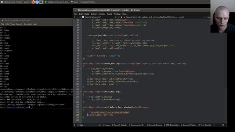The height and width of the screenshot is (132, 235).
Task: Toggle the left sidebar in Qt Creator
Action: click(x=75, y=125)
